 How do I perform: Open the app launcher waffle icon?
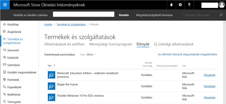[x=5, y=5]
